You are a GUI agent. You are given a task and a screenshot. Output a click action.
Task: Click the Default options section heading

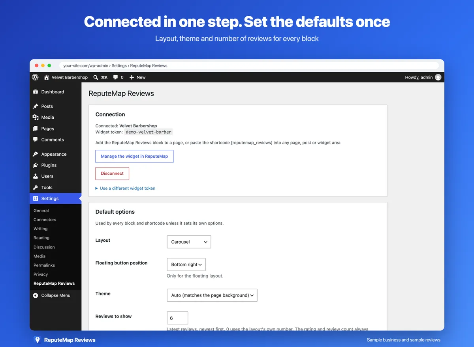115,212
